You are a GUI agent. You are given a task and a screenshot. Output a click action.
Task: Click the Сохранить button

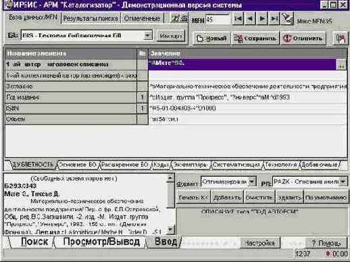[x=255, y=39]
